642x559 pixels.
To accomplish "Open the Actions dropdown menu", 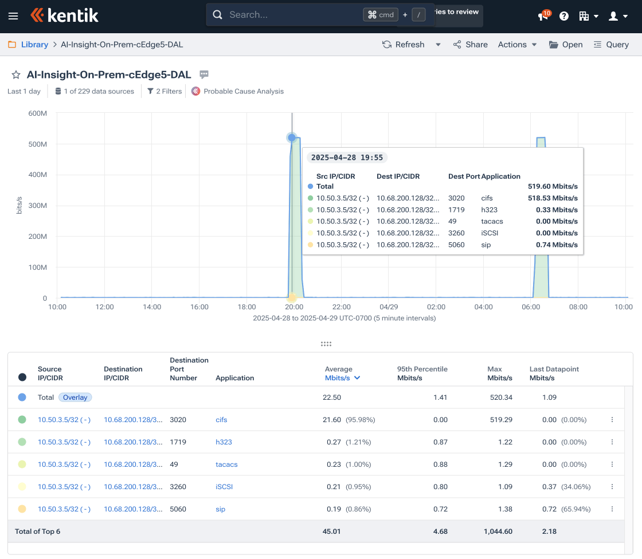I will tap(517, 45).
